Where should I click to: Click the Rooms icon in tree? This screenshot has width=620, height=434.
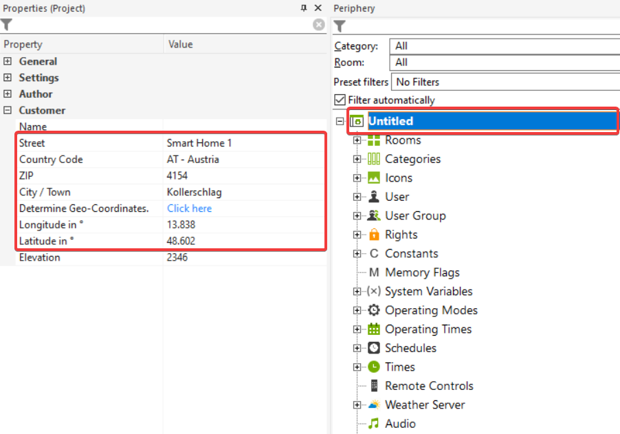tap(374, 140)
